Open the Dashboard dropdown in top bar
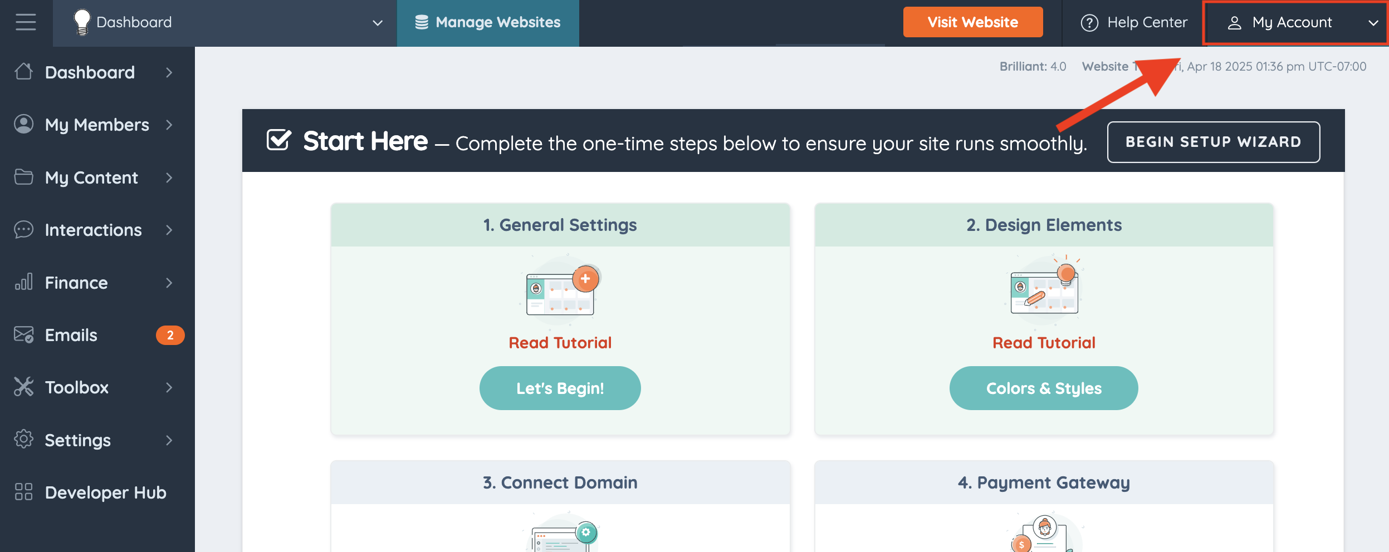Viewport: 1389px width, 552px height. pos(225,23)
